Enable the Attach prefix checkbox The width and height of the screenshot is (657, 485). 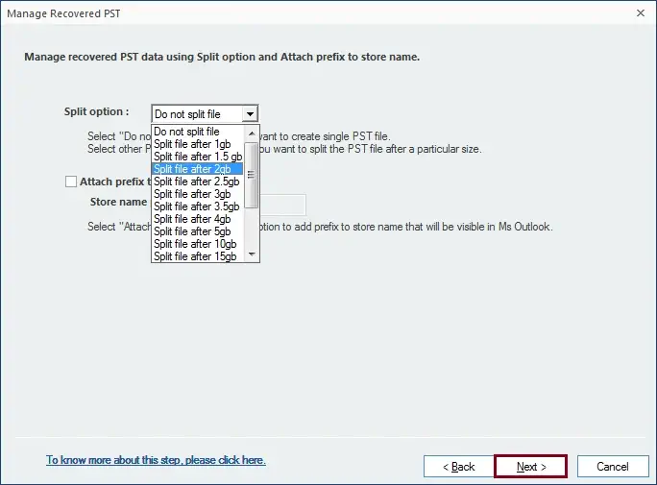(x=71, y=182)
